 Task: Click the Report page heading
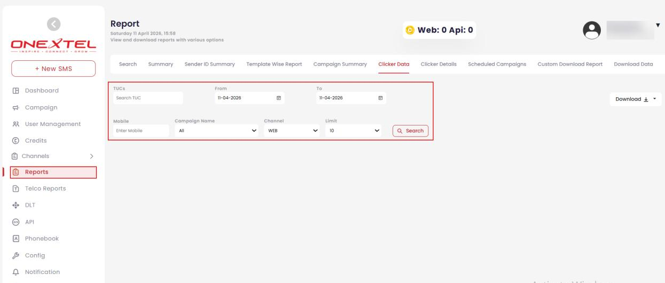(124, 23)
